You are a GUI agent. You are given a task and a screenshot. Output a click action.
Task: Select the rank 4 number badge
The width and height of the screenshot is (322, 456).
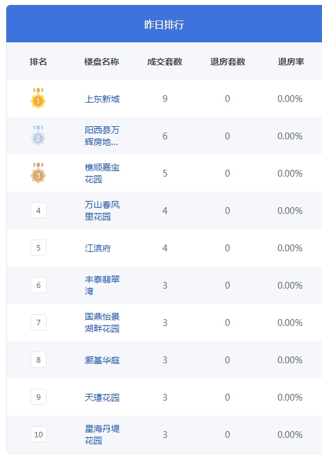(39, 210)
